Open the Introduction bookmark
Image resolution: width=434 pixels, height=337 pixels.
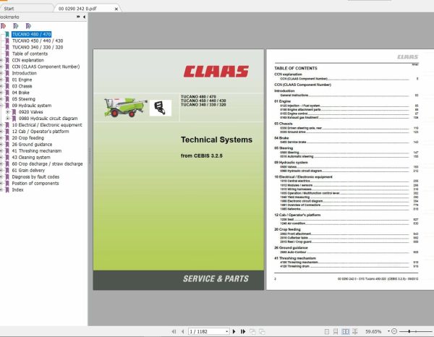click(25, 73)
